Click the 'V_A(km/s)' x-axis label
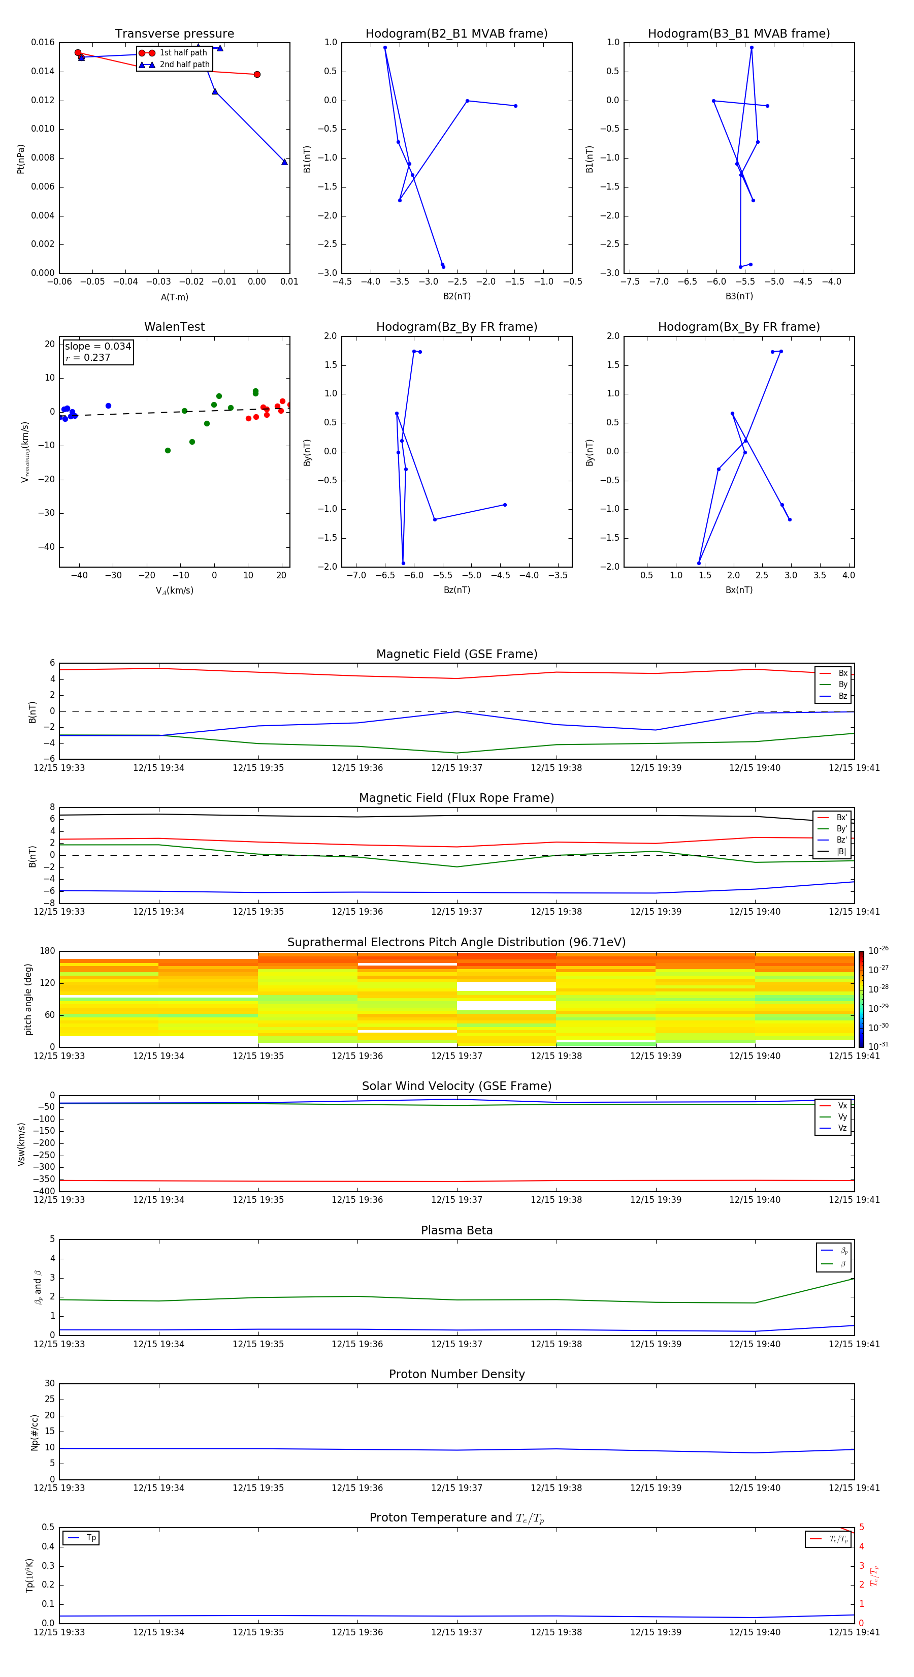The height and width of the screenshot is (1677, 914). click(x=174, y=591)
